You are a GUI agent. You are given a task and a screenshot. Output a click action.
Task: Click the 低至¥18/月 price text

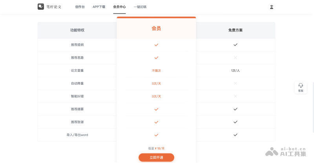(x=156, y=148)
